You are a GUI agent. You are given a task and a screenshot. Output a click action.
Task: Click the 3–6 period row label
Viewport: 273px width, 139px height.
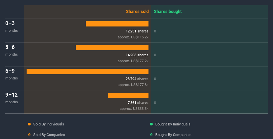pyautogui.click(x=10, y=47)
